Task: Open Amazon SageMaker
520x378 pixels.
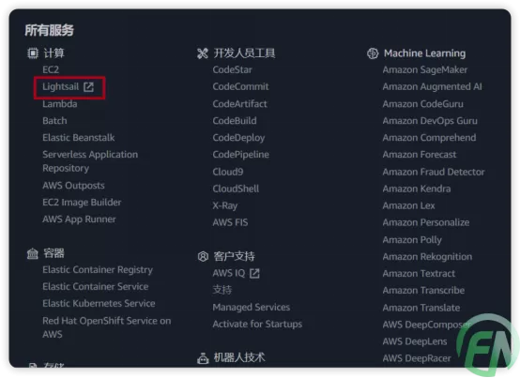Action: coord(425,70)
